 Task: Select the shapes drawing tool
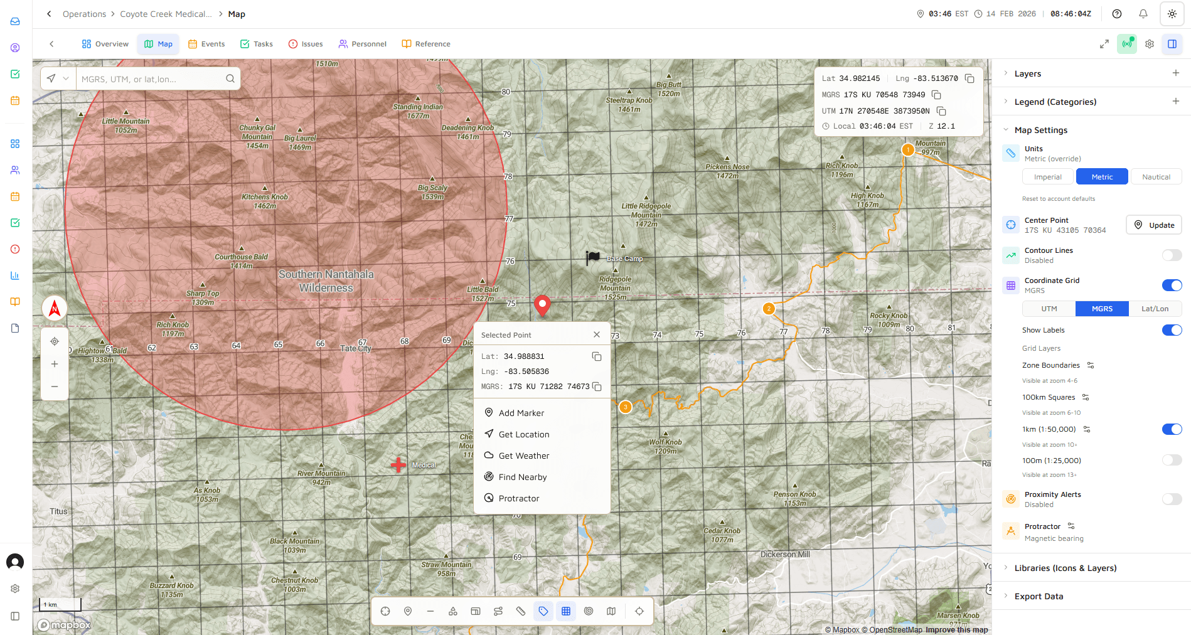453,611
